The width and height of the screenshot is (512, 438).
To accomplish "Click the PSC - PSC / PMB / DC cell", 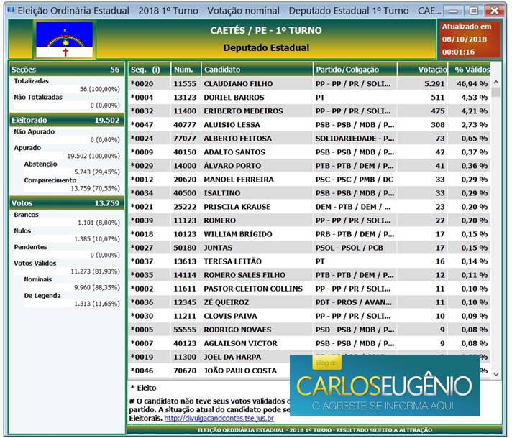I will tap(355, 180).
